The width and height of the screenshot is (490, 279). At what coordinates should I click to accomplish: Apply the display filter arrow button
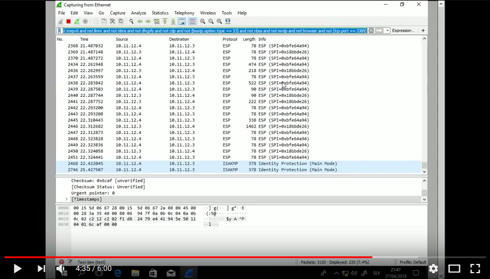tap(379, 31)
